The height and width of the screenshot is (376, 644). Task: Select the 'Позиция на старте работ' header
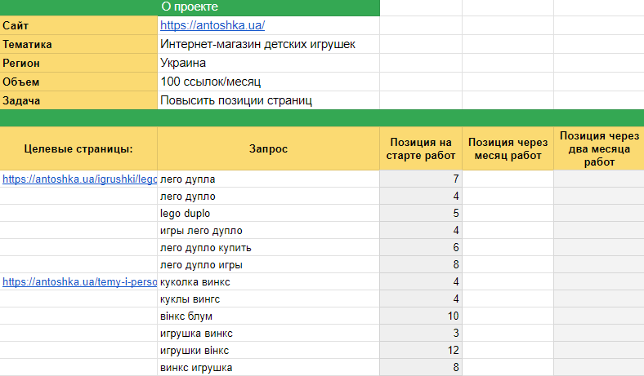point(421,148)
